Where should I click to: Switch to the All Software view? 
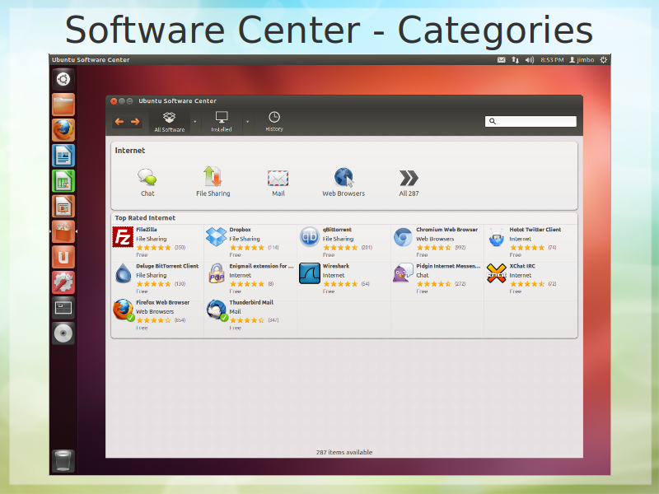pos(170,122)
